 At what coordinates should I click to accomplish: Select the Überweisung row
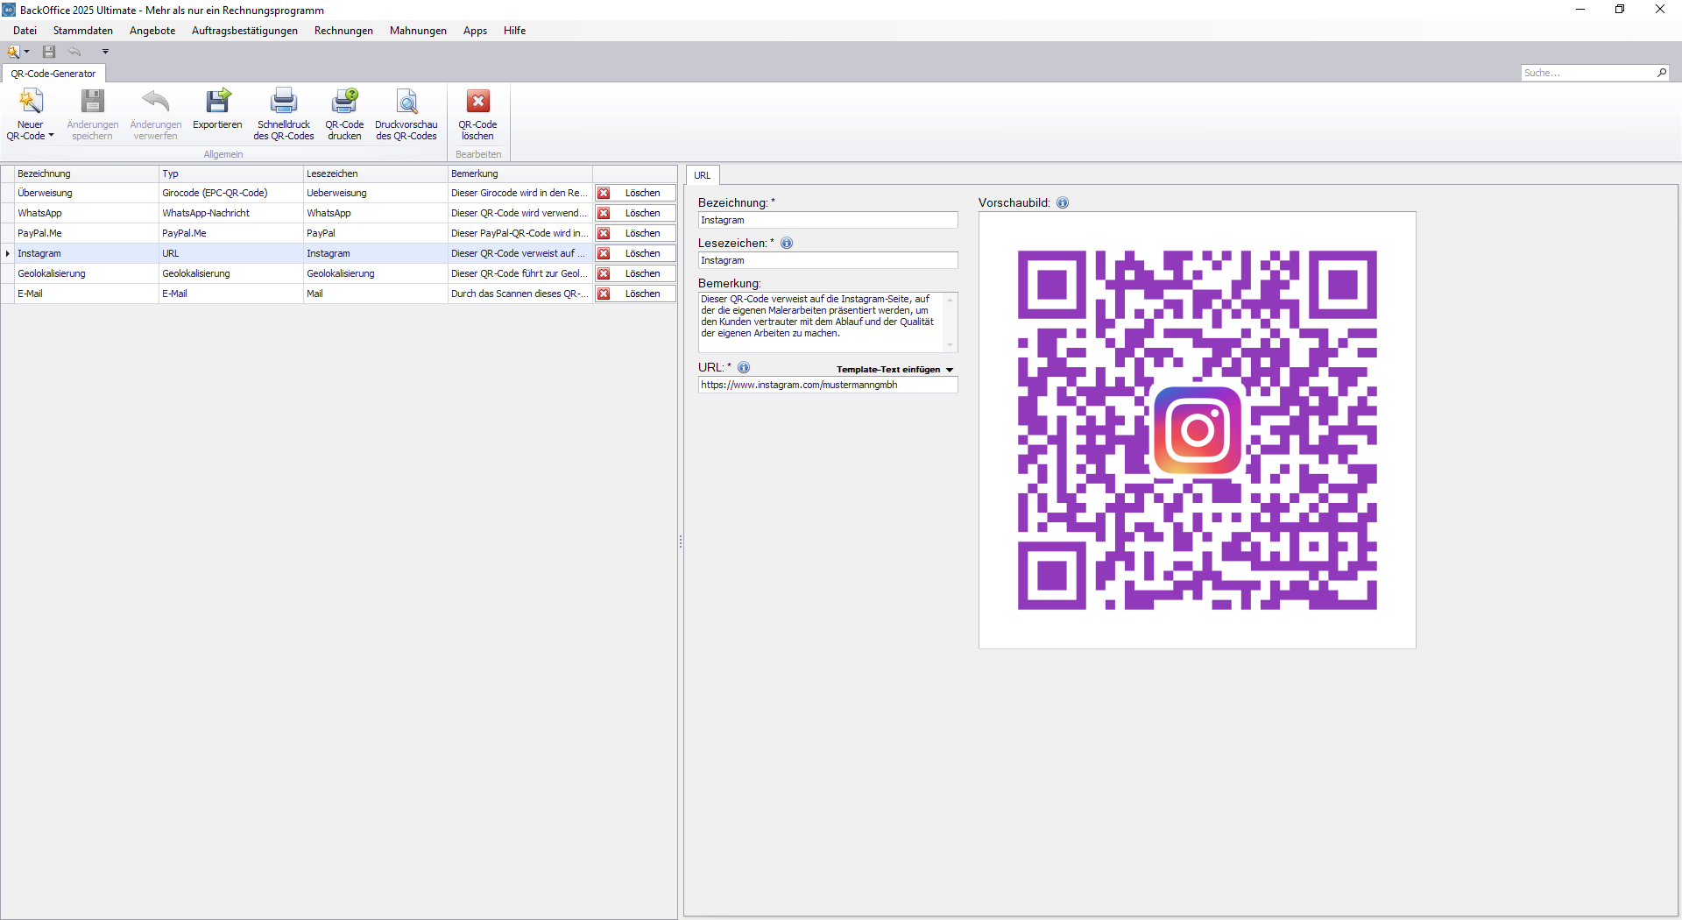click(x=338, y=193)
